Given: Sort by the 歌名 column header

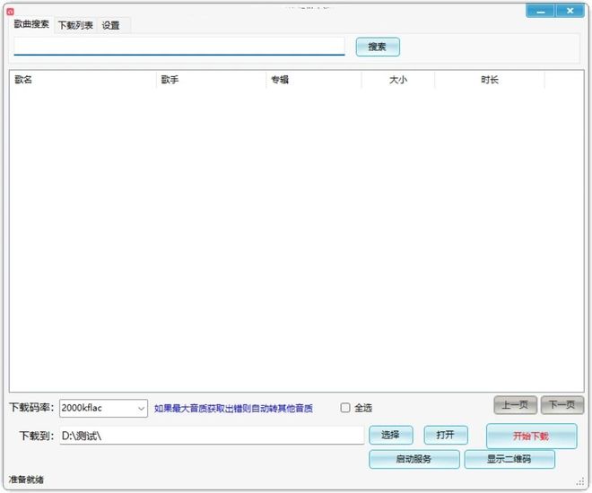Looking at the screenshot, I should pyautogui.click(x=83, y=80).
